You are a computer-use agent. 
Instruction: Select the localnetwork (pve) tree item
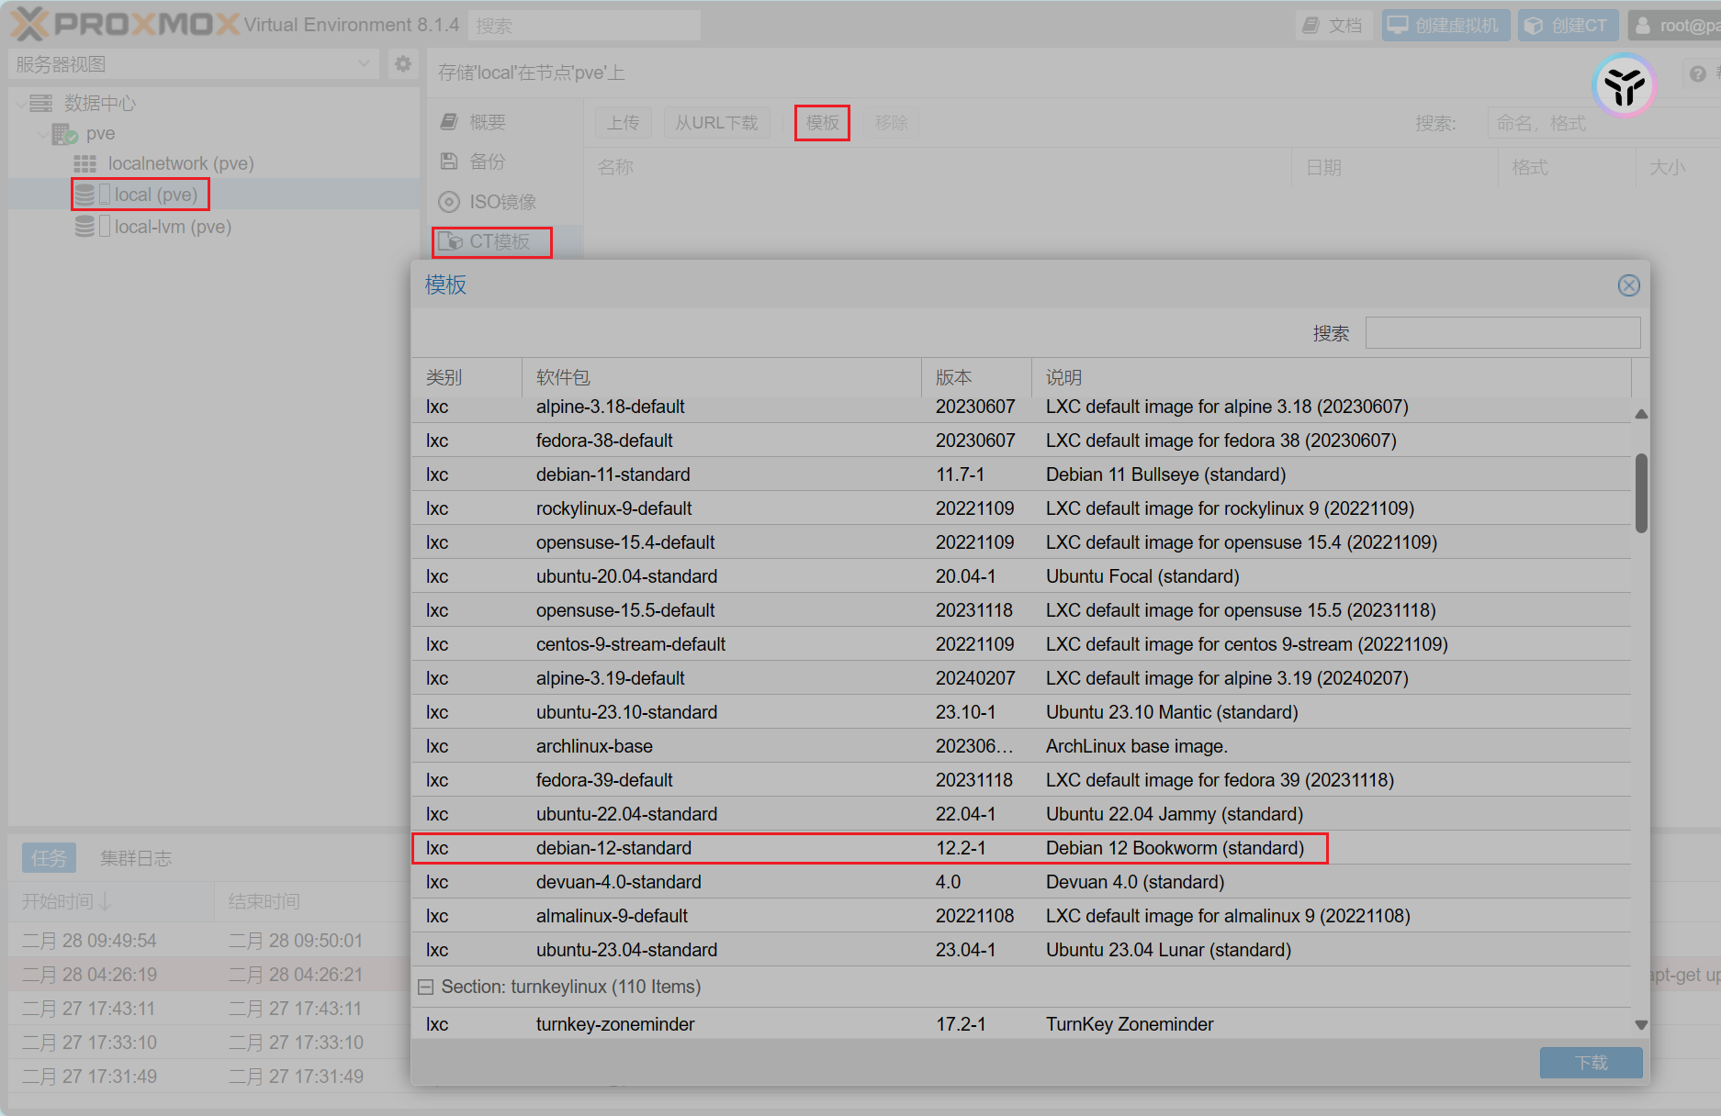click(214, 164)
